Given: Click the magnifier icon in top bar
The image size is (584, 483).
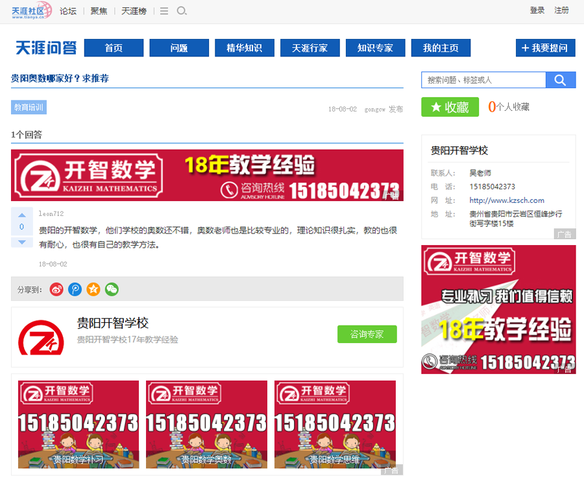Looking at the screenshot, I should [182, 11].
